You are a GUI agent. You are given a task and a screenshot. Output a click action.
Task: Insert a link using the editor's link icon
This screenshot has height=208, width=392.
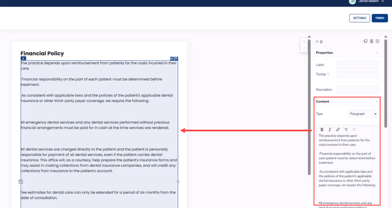pos(338,129)
